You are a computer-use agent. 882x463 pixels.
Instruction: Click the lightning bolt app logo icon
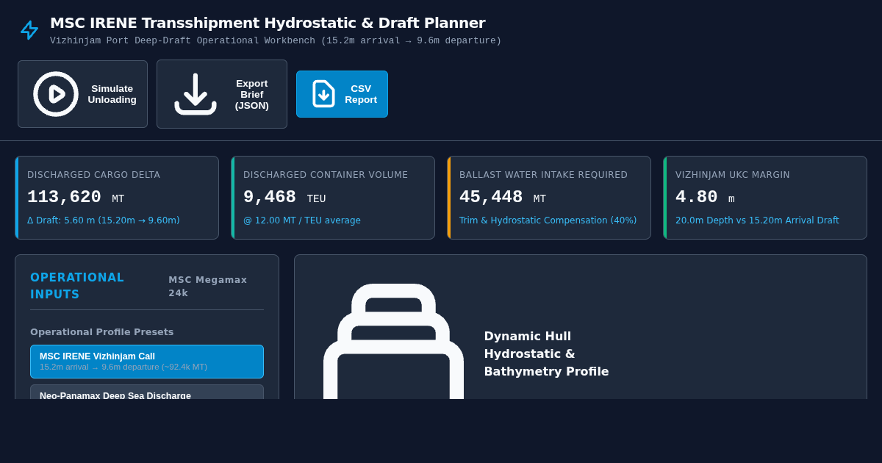29,30
